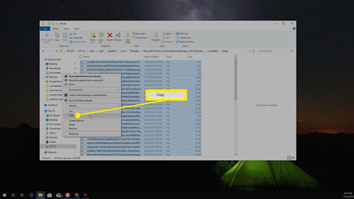This screenshot has height=199, width=354.
Task: Open the Mail app from taskbar
Action: click(59, 195)
